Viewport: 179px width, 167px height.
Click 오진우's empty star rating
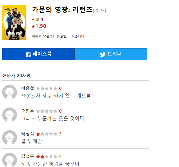46,111
